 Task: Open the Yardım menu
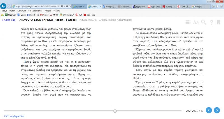57,11
